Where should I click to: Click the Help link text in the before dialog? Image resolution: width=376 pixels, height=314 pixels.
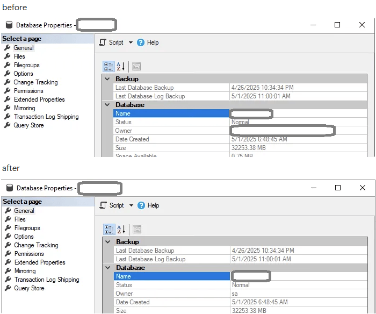coord(153,42)
